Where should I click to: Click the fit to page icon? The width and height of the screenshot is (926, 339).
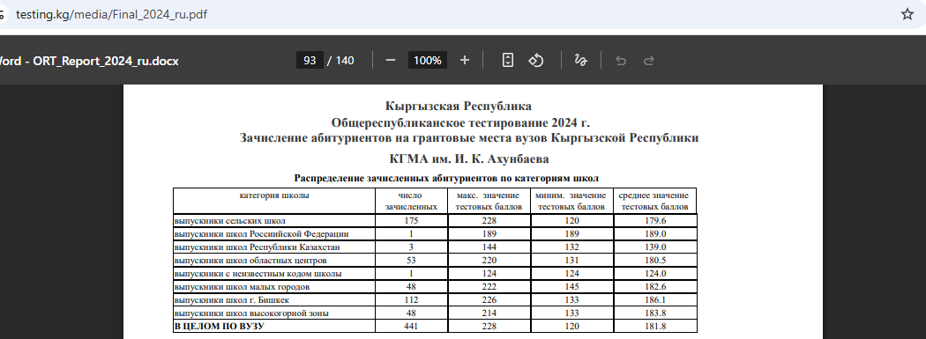tap(508, 60)
